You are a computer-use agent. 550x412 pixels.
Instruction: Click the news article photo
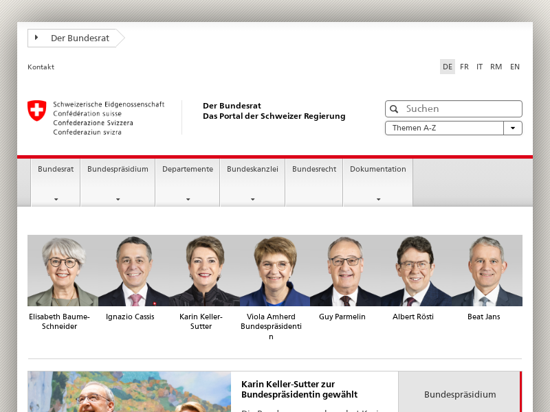129,391
